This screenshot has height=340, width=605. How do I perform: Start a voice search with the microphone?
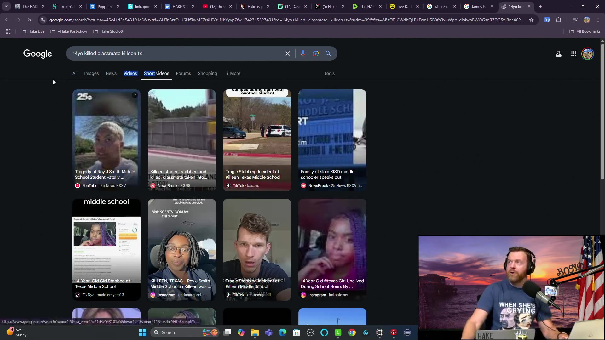(303, 54)
